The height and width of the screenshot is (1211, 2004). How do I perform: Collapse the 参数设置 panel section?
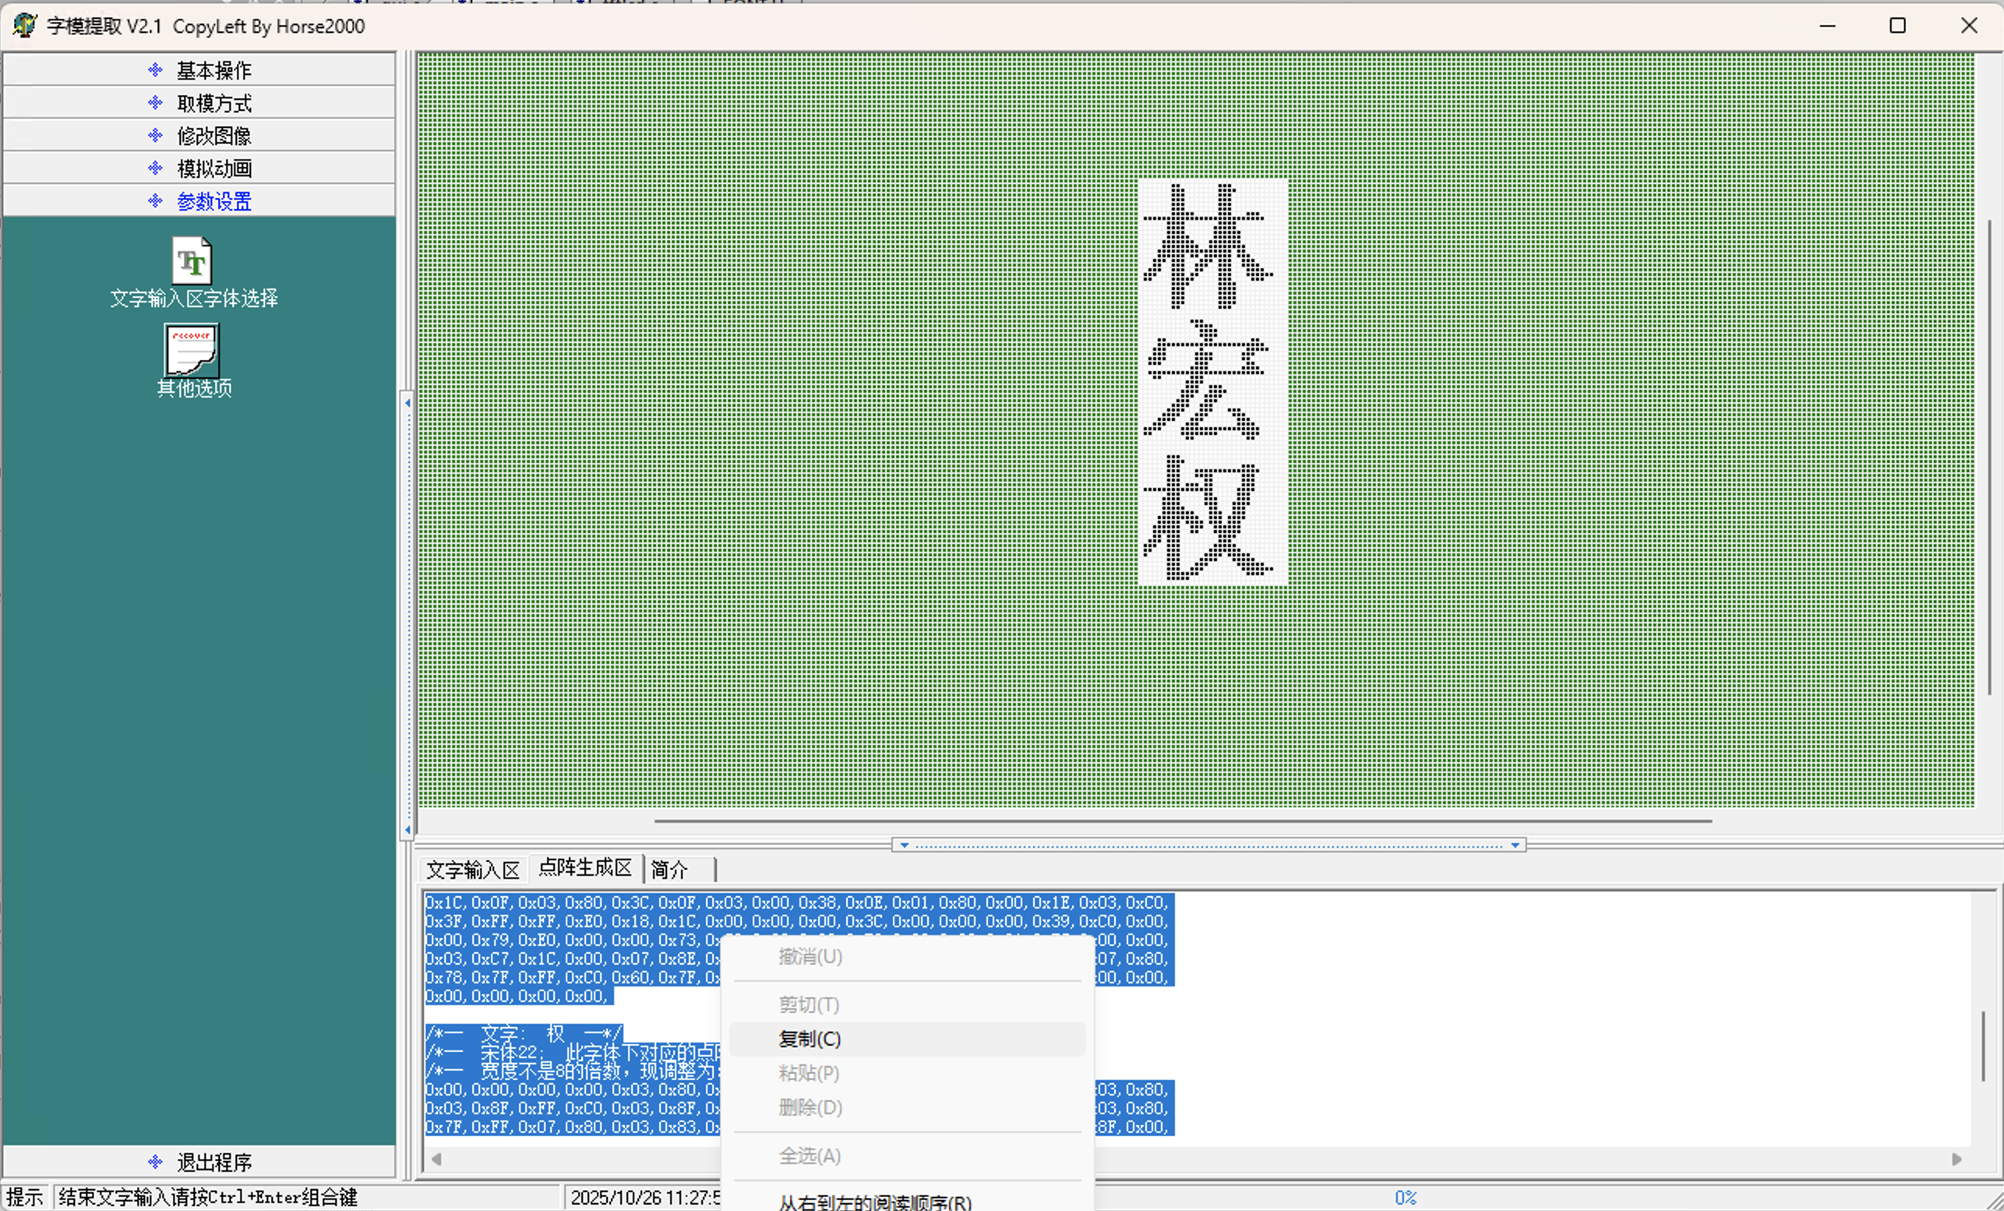(213, 200)
